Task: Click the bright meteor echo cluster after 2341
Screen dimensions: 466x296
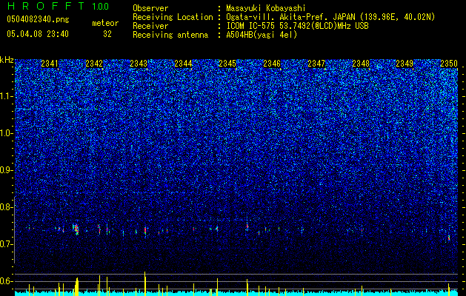Action: pyautogui.click(x=76, y=229)
